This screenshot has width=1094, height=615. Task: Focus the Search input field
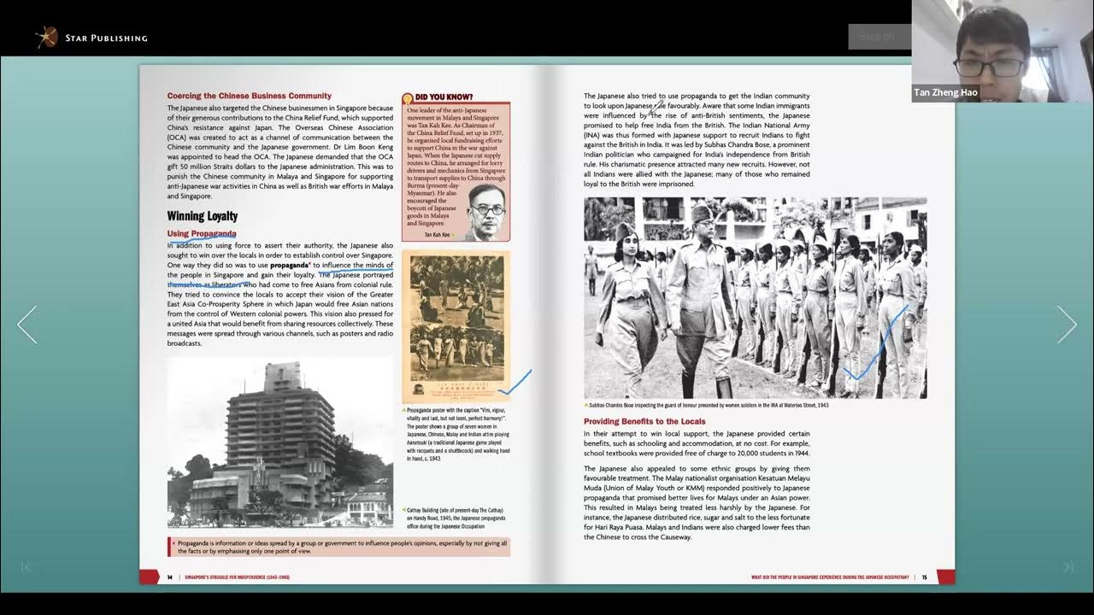point(879,37)
